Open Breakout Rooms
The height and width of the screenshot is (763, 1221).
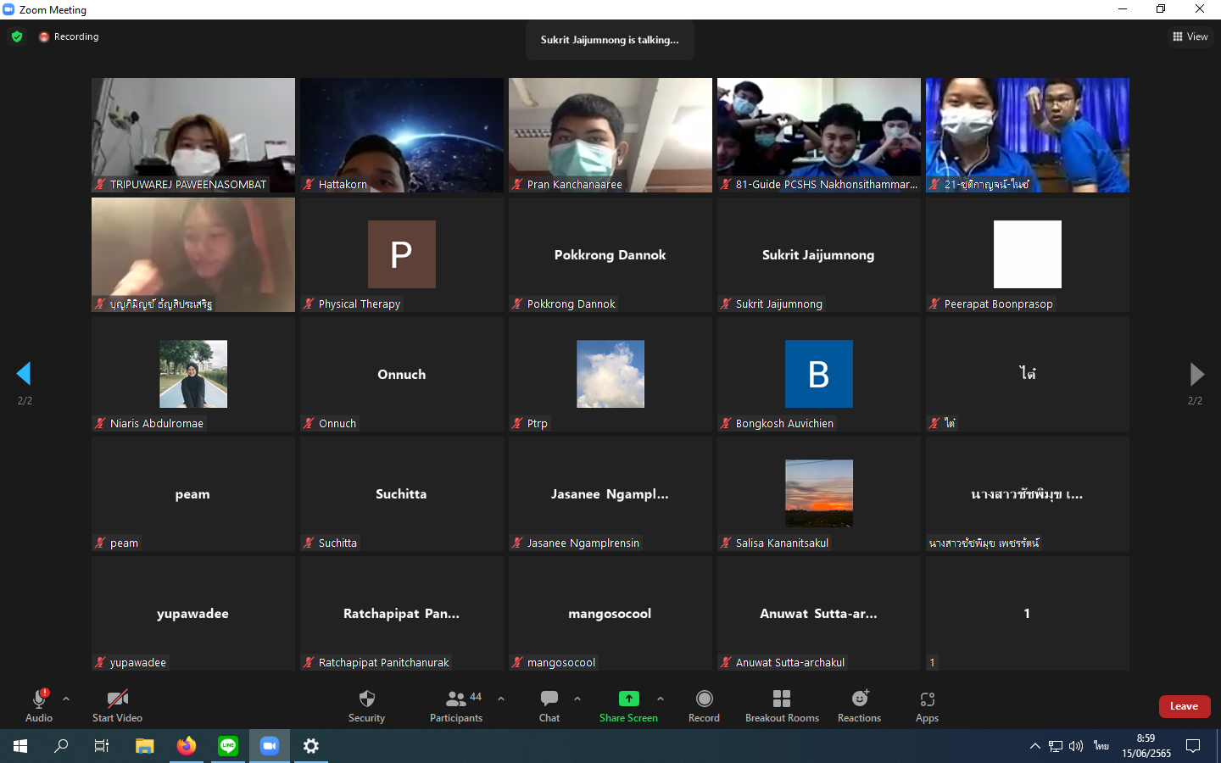pyautogui.click(x=782, y=699)
